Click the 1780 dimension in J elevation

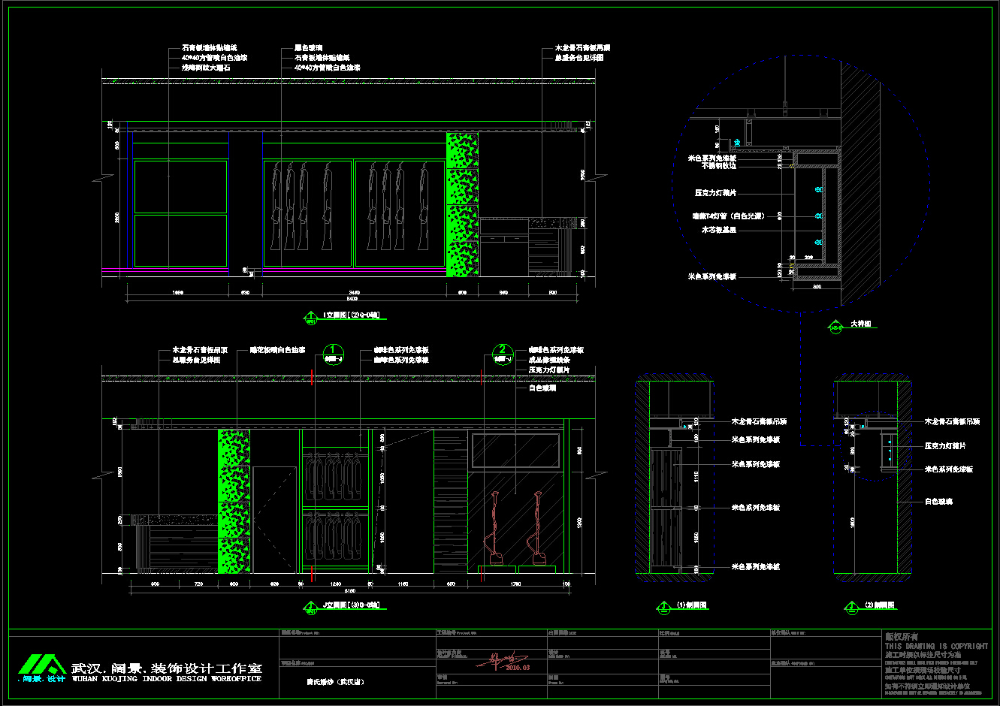click(515, 583)
